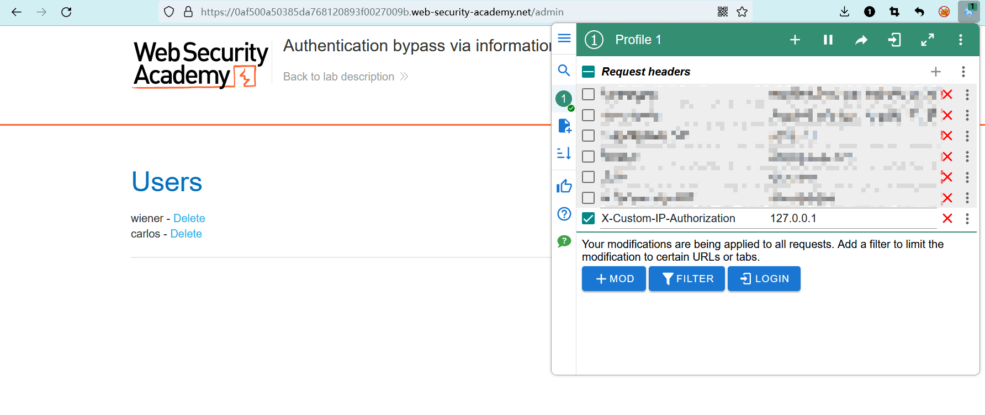This screenshot has height=415, width=985.
Task: Open Request headers section options menu
Action: (963, 72)
